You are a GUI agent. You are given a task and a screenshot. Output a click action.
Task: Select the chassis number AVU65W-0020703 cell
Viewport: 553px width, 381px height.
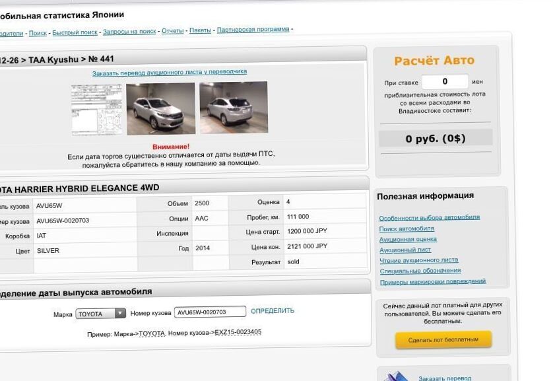[63, 221]
